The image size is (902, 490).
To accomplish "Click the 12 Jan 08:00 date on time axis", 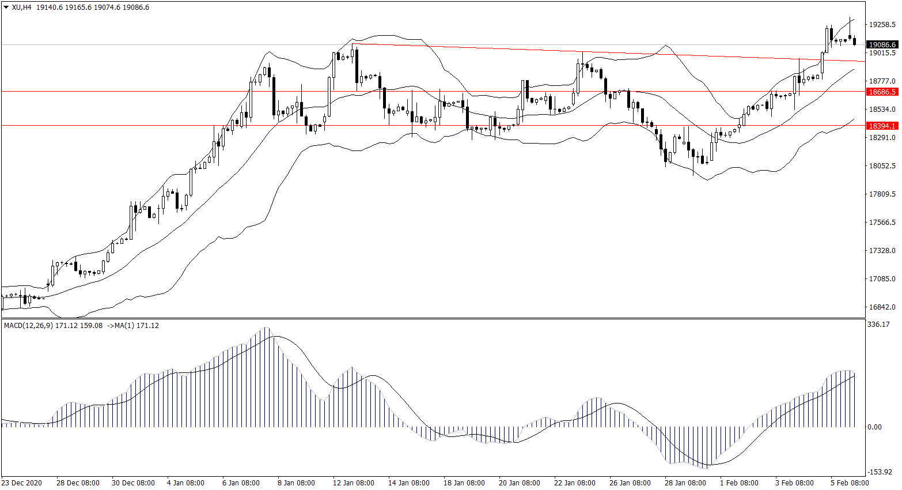I will (x=354, y=483).
